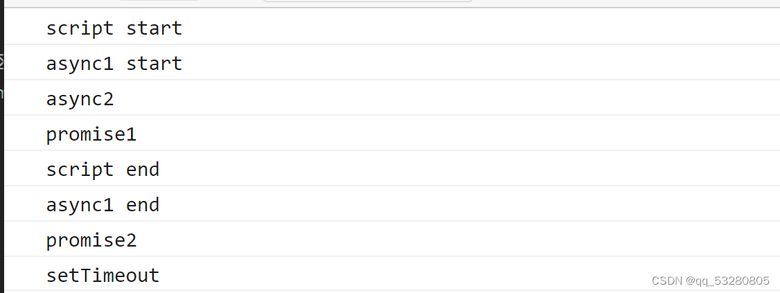Open the CSDN @qq_53280805 watermark link
Viewport: 780px width, 293px height.
click(710, 281)
